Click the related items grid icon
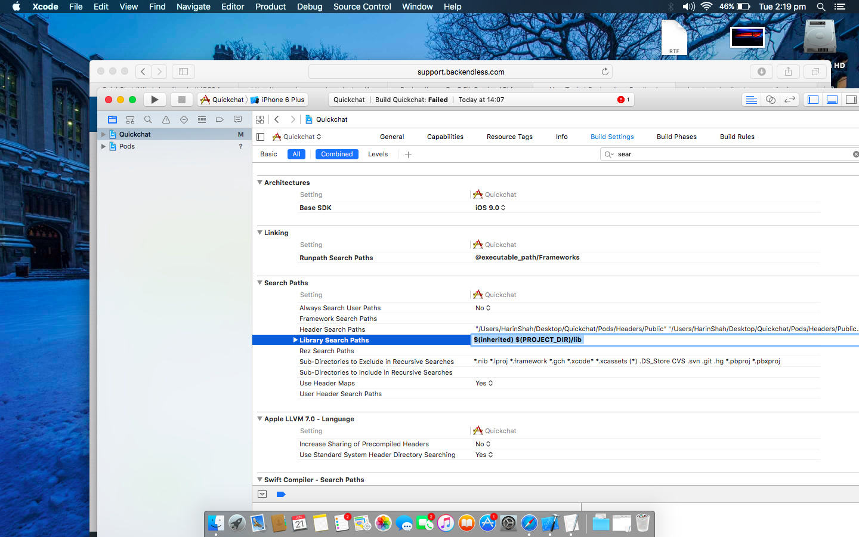The height and width of the screenshot is (537, 859). [259, 119]
